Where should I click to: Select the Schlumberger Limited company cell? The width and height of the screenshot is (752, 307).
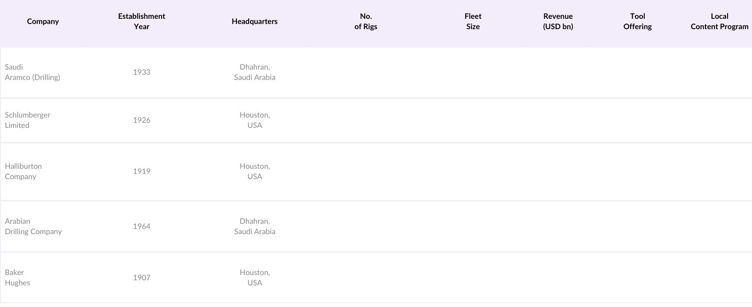(27, 120)
